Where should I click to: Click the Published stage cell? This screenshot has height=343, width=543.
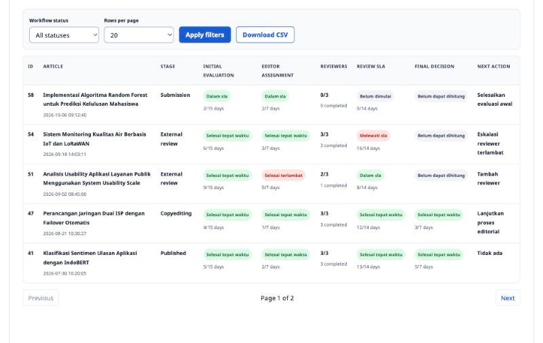(173, 254)
